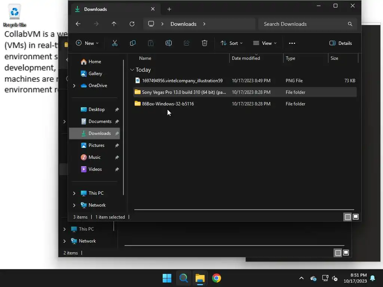Click File Explorer in the taskbar

200,278
